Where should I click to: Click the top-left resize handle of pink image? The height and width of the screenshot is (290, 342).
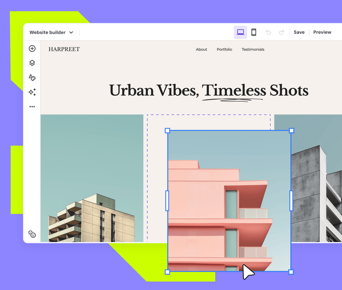(x=167, y=131)
